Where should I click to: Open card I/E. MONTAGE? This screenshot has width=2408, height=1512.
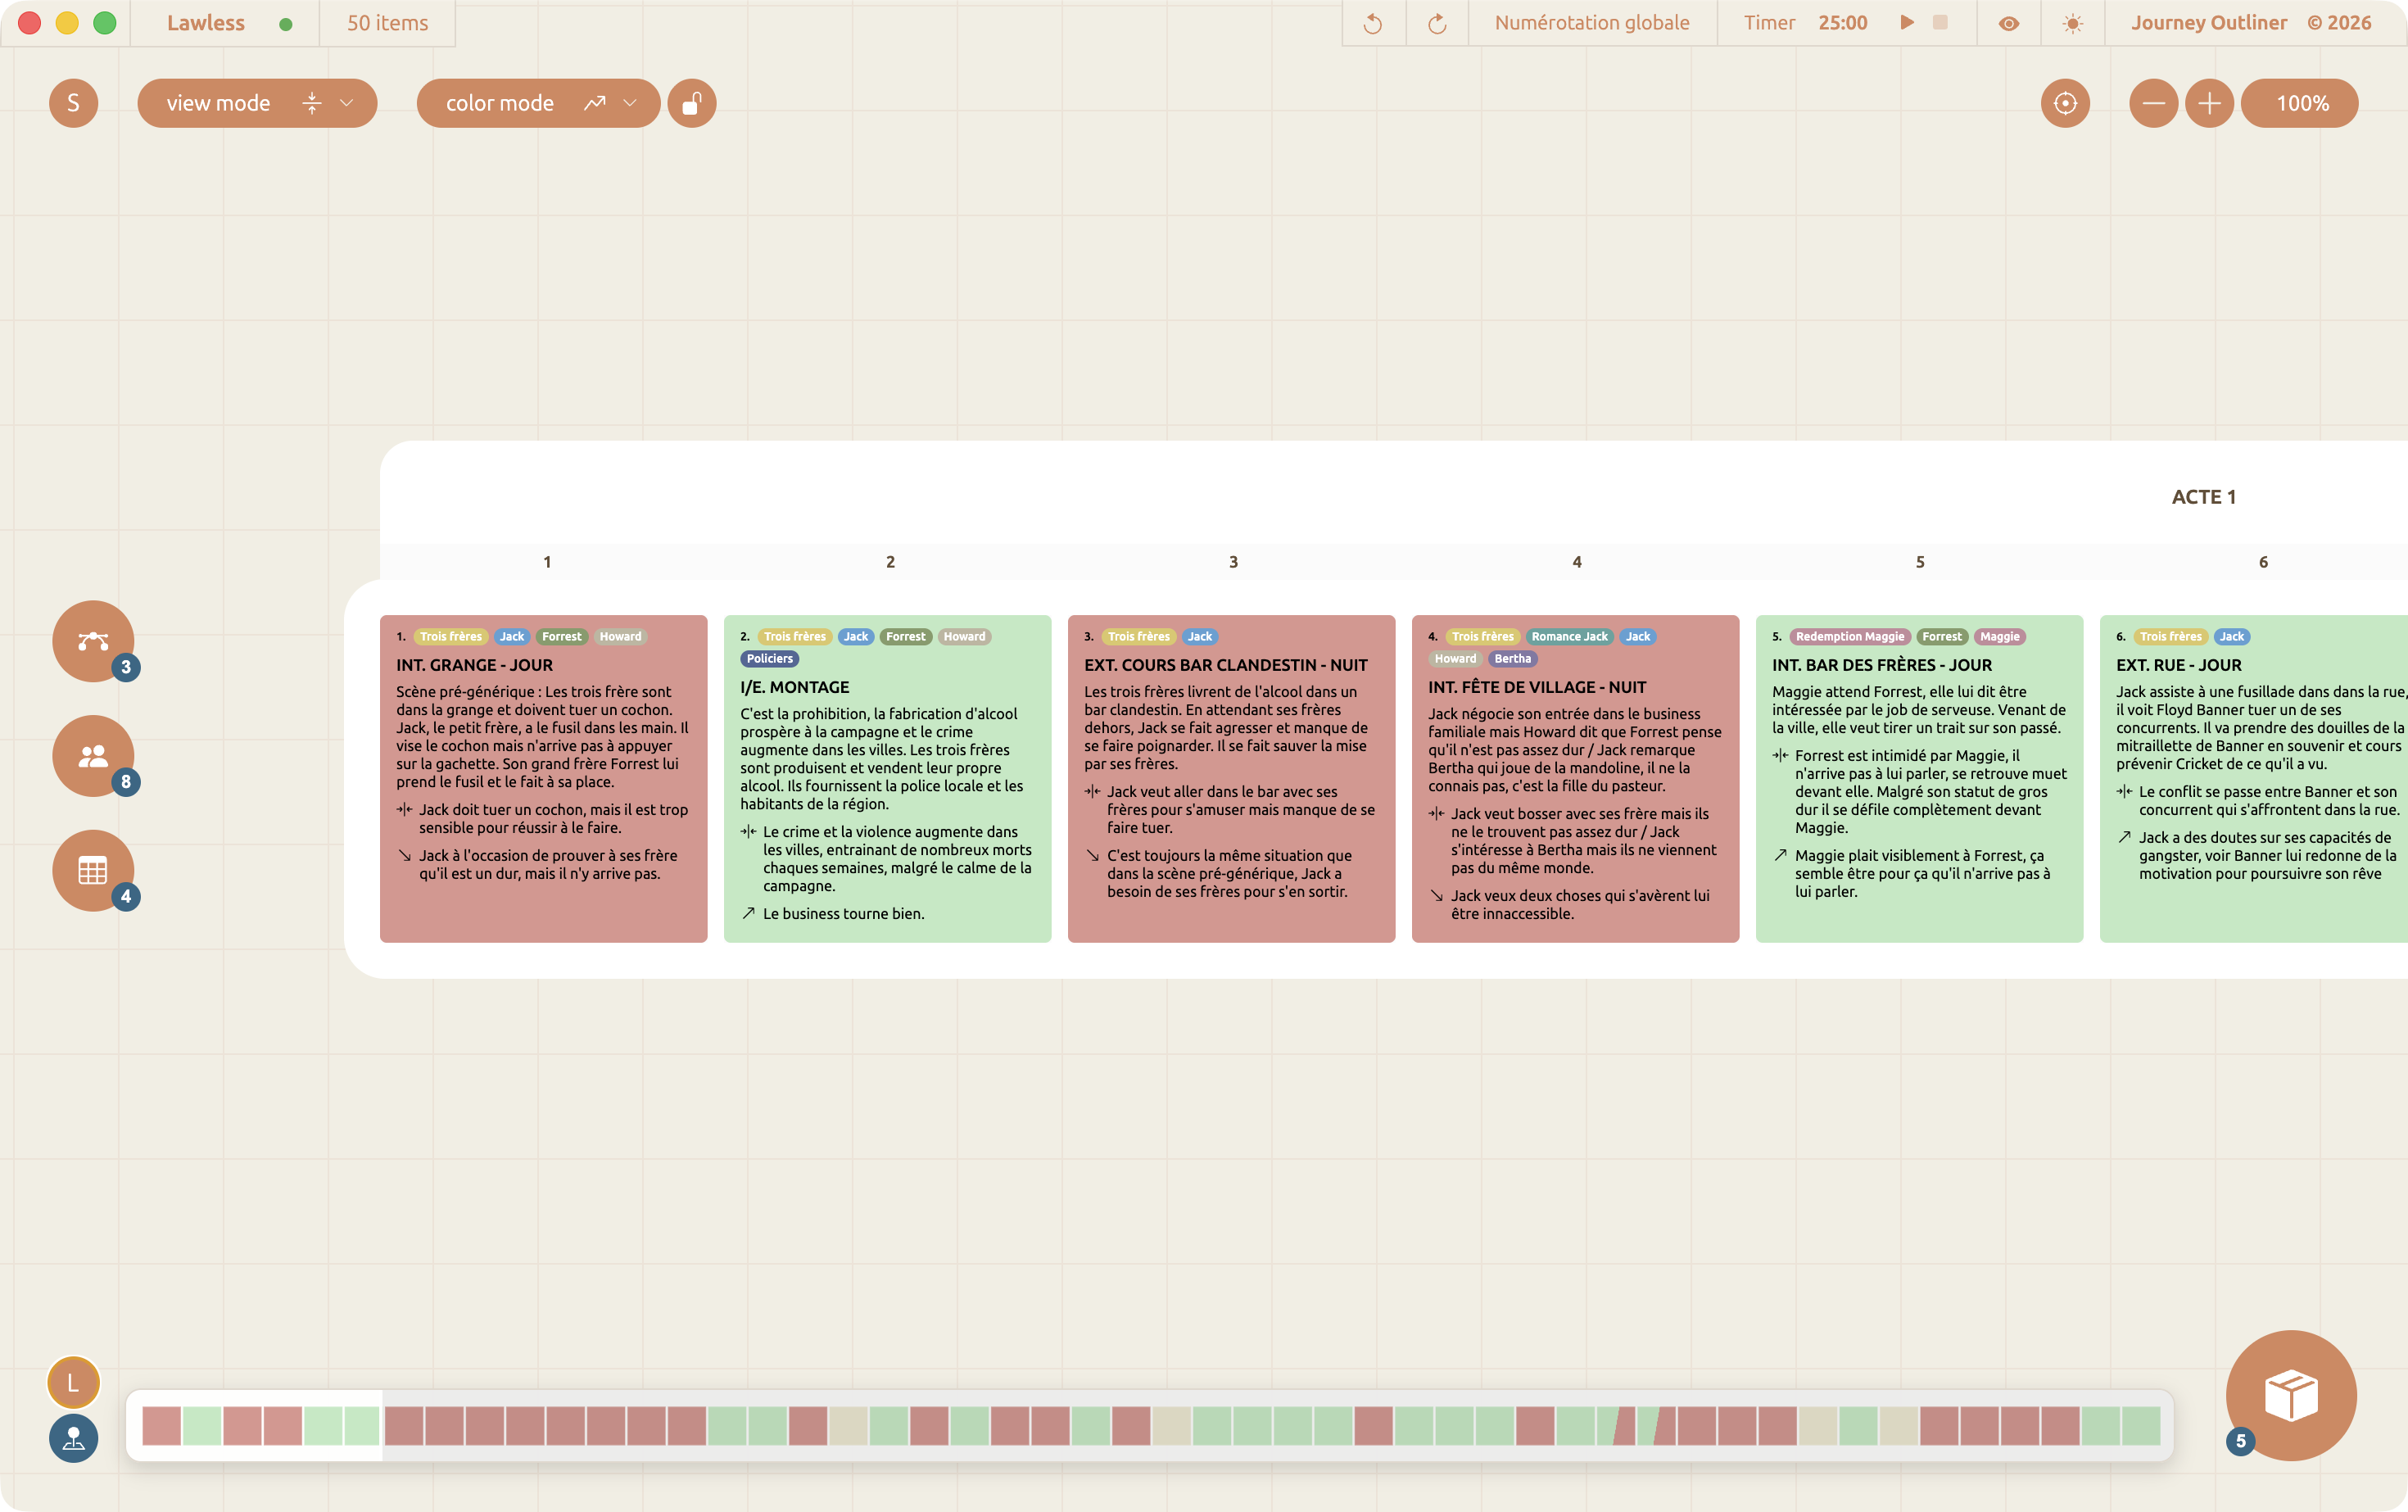(887, 779)
